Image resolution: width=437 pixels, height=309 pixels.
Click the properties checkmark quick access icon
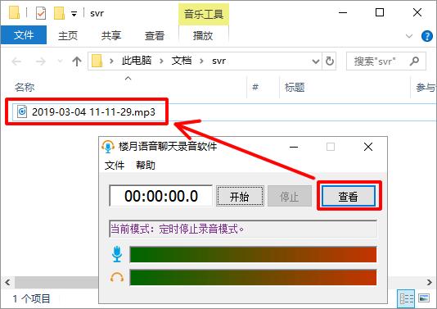point(41,13)
